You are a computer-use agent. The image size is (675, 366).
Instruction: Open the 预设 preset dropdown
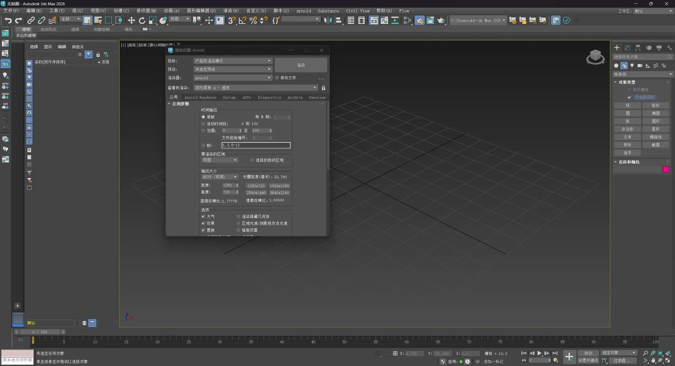[x=233, y=70]
